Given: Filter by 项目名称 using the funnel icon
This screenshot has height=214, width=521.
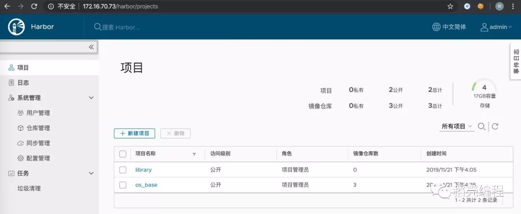Looking at the screenshot, I should [194, 154].
